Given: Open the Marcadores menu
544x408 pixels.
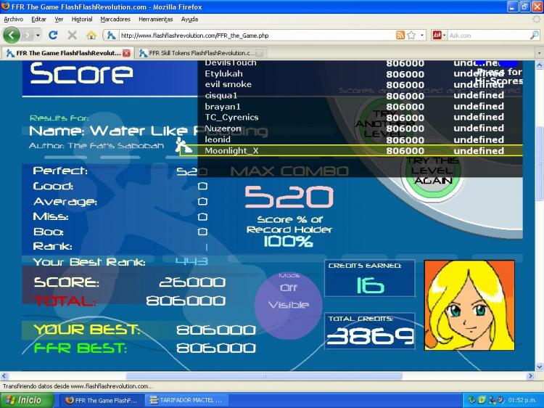Looking at the screenshot, I should pos(115,19).
